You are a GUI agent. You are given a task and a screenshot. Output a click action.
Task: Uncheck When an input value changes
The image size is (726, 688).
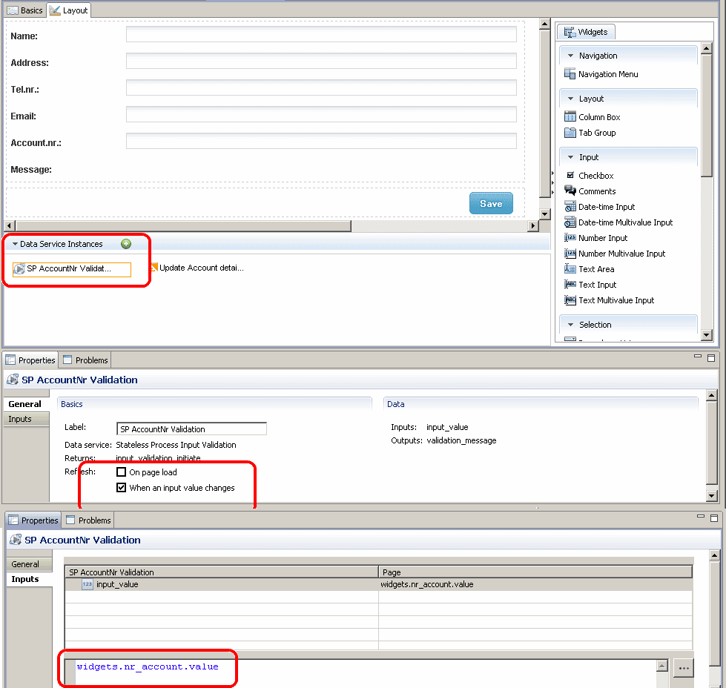point(122,488)
